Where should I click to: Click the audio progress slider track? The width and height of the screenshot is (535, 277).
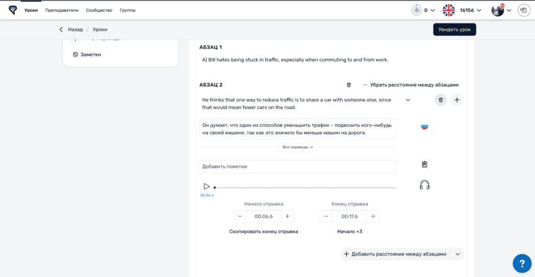point(306,187)
